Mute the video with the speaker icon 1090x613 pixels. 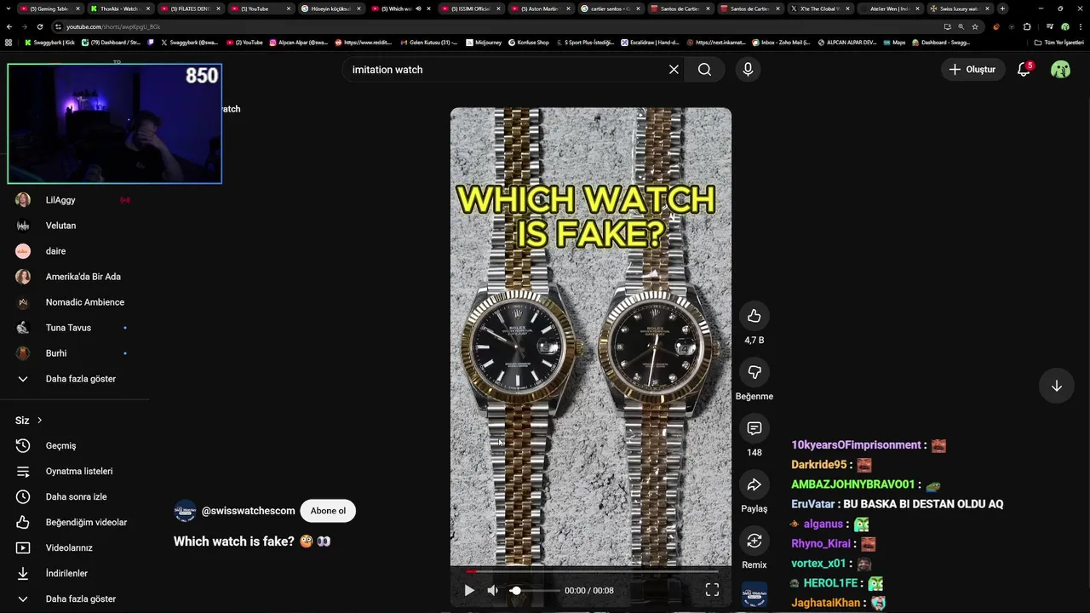pyautogui.click(x=493, y=590)
